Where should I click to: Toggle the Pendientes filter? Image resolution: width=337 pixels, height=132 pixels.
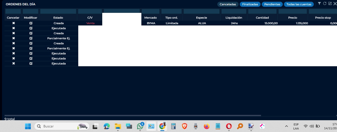click(x=272, y=4)
